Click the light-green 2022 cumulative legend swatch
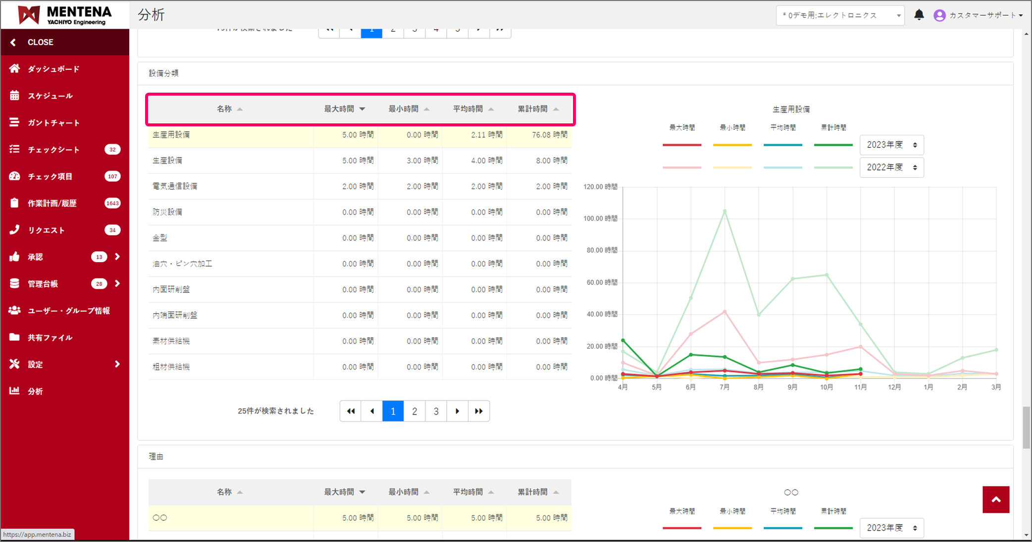 click(x=833, y=167)
